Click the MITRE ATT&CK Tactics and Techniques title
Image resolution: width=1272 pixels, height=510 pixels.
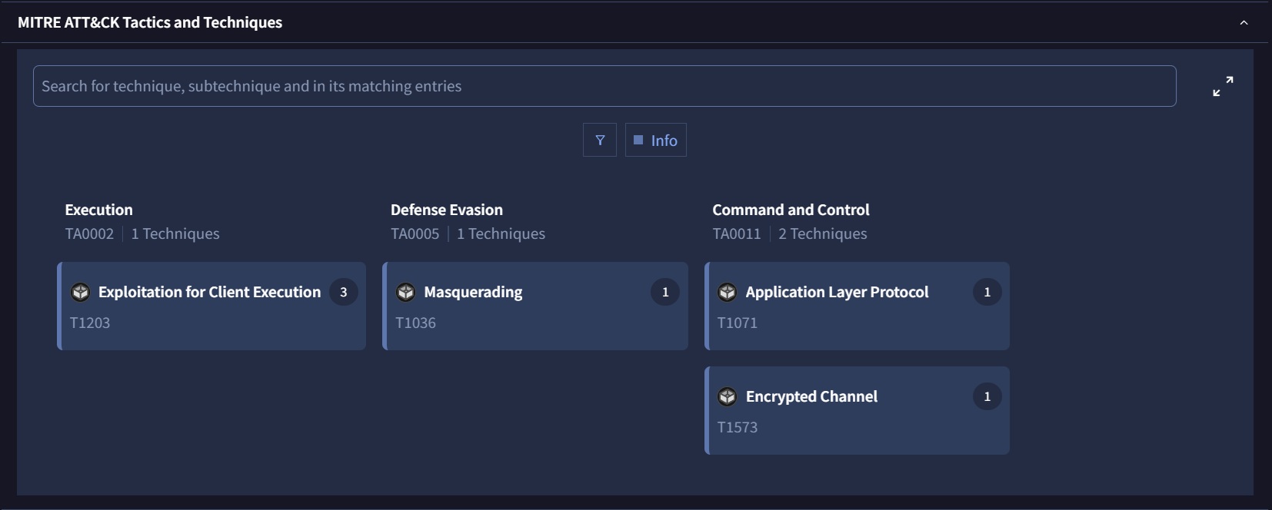point(150,22)
